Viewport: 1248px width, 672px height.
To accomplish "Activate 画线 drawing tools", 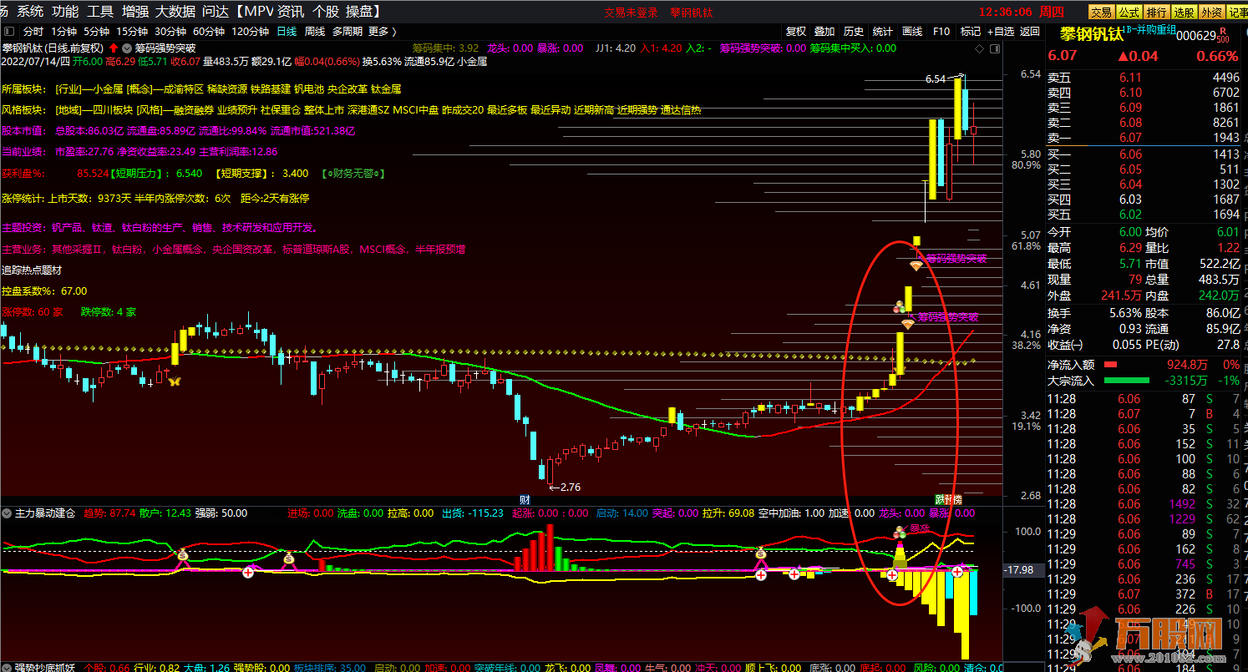I will pos(912,31).
